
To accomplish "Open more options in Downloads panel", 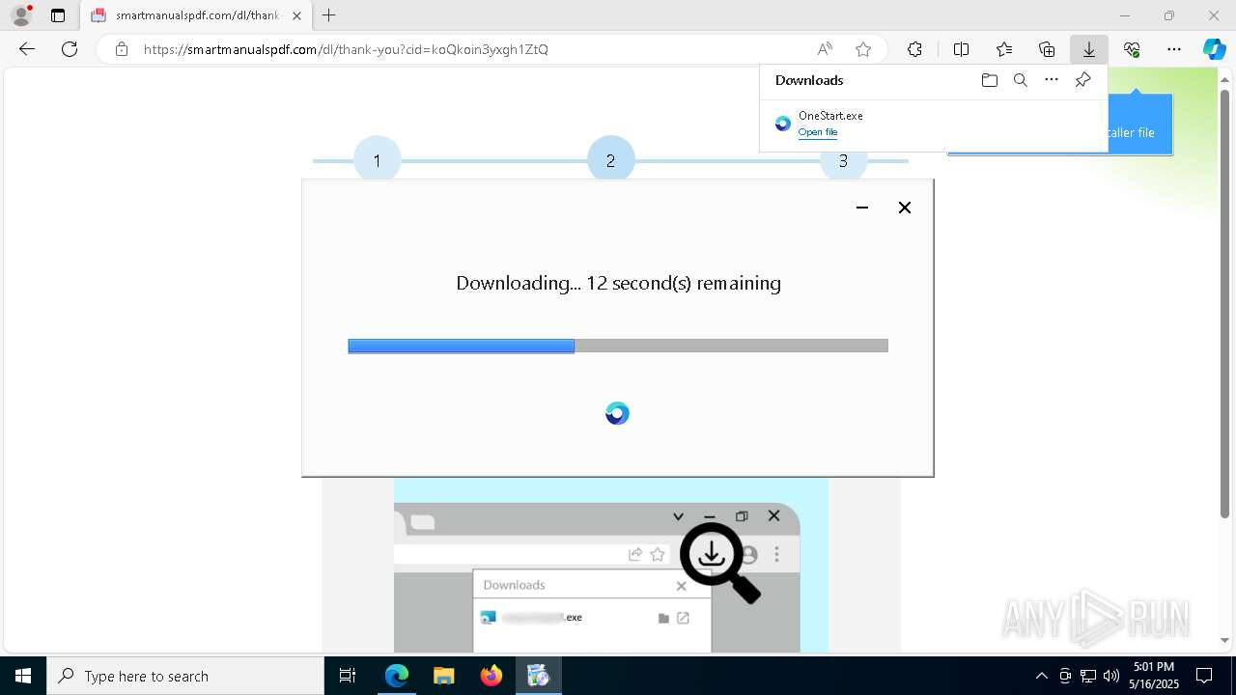I will click(1052, 80).
